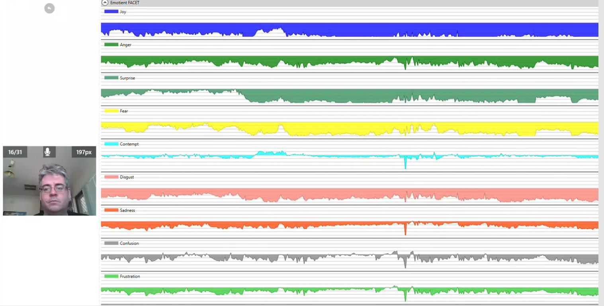Click the light green Frustration swatch
Screen dimensions: 604x306
pos(111,276)
